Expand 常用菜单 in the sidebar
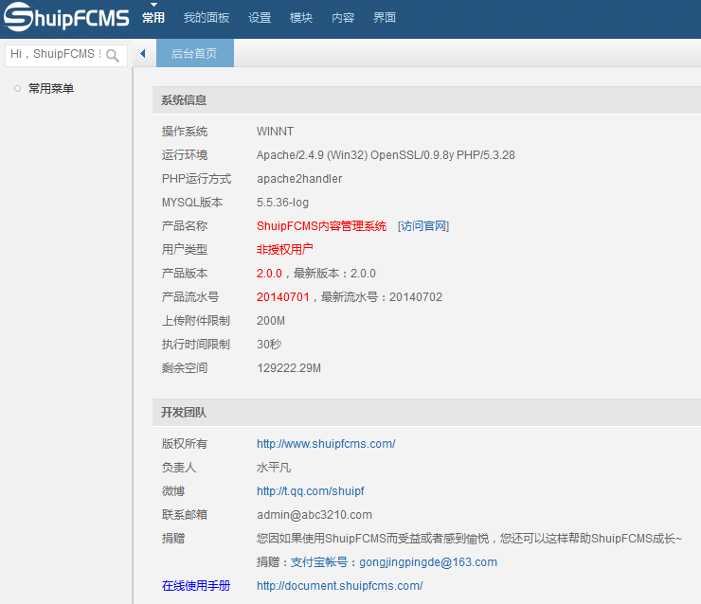701x604 pixels. point(51,89)
